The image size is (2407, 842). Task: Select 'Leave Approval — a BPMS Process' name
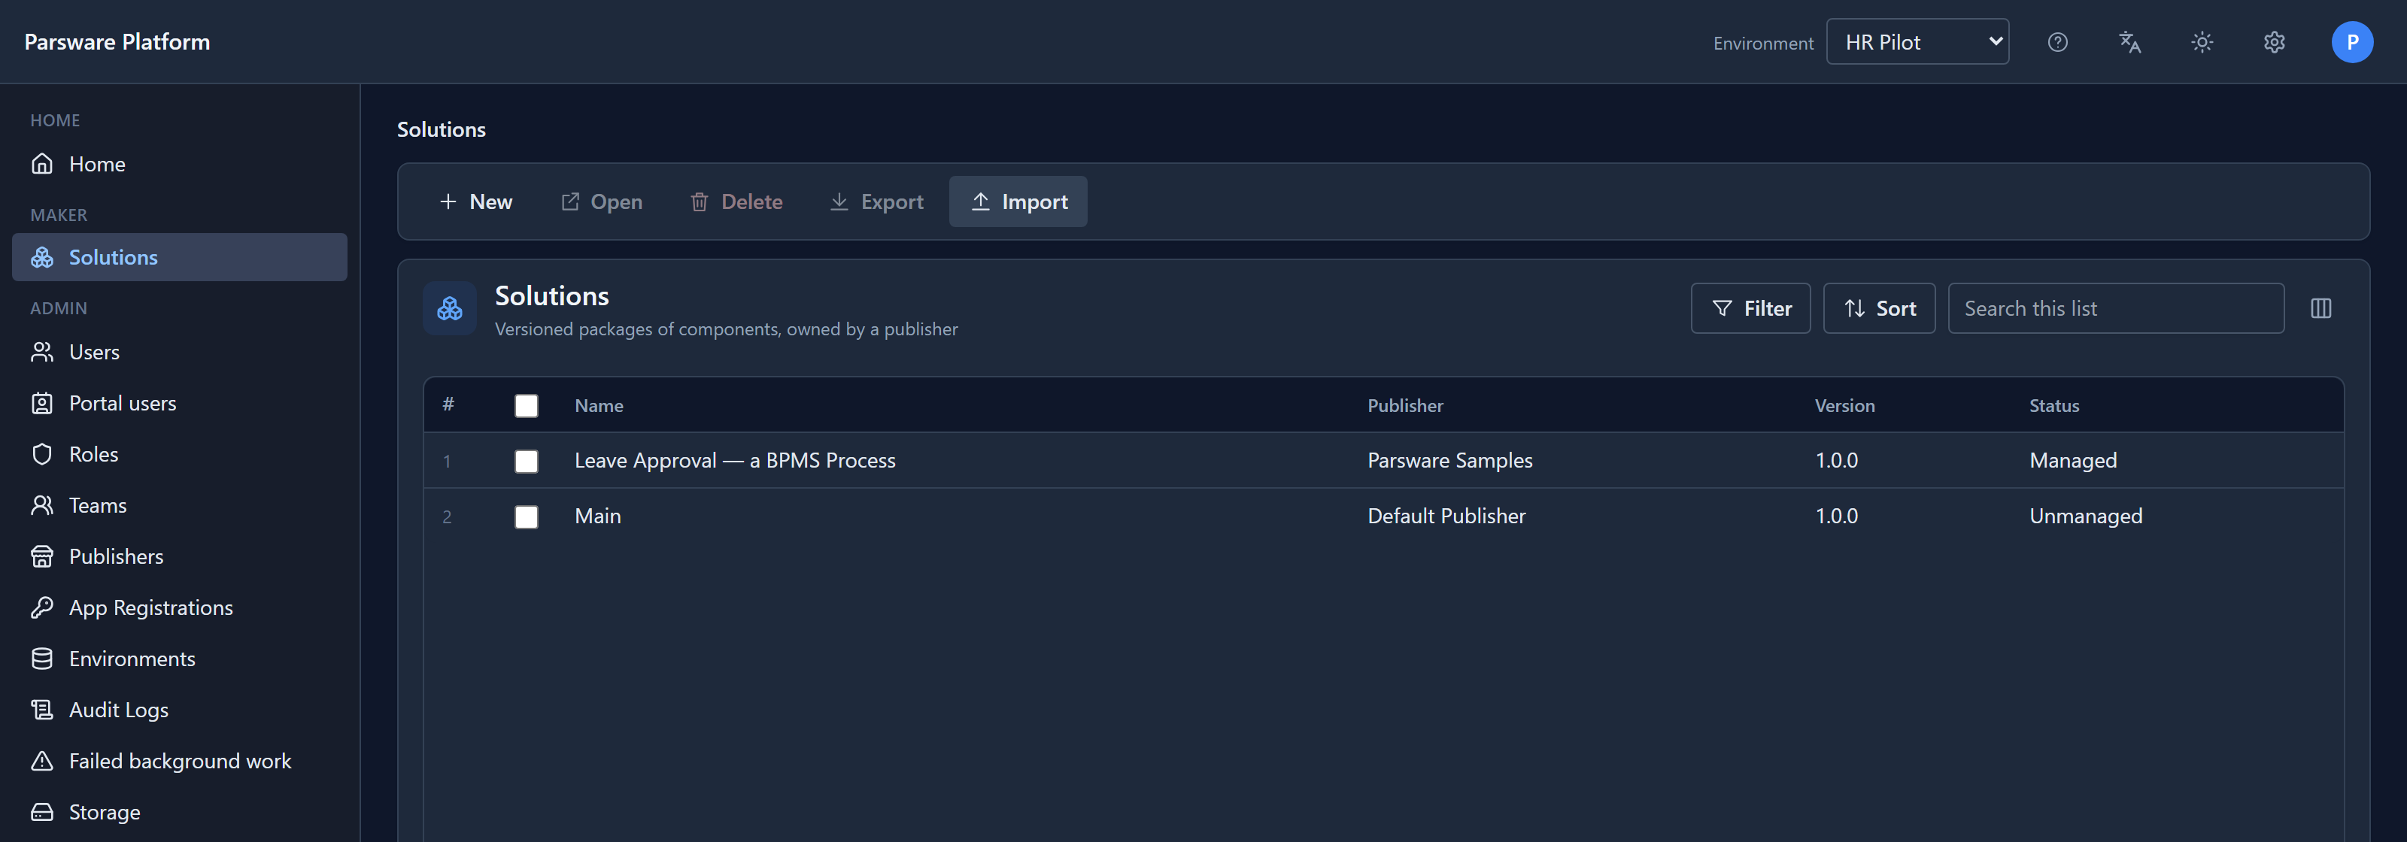(x=734, y=460)
